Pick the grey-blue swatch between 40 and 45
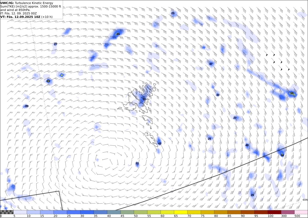 (x=114, y=212)
